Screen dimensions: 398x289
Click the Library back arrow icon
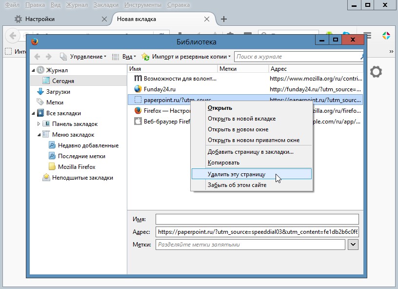click(x=37, y=57)
